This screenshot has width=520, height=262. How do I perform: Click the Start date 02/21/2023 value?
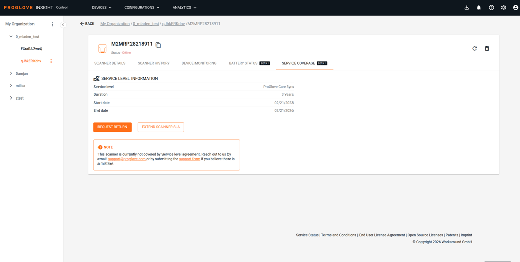coord(284,103)
